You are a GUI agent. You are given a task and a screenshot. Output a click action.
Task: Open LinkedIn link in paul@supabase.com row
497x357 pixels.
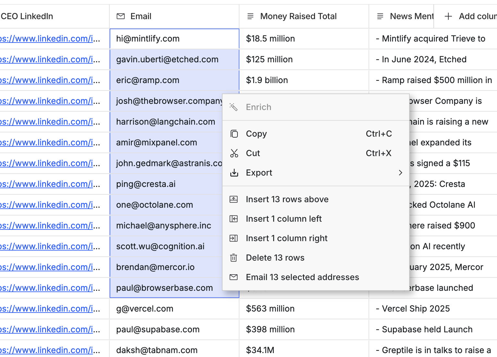[x=50, y=329]
